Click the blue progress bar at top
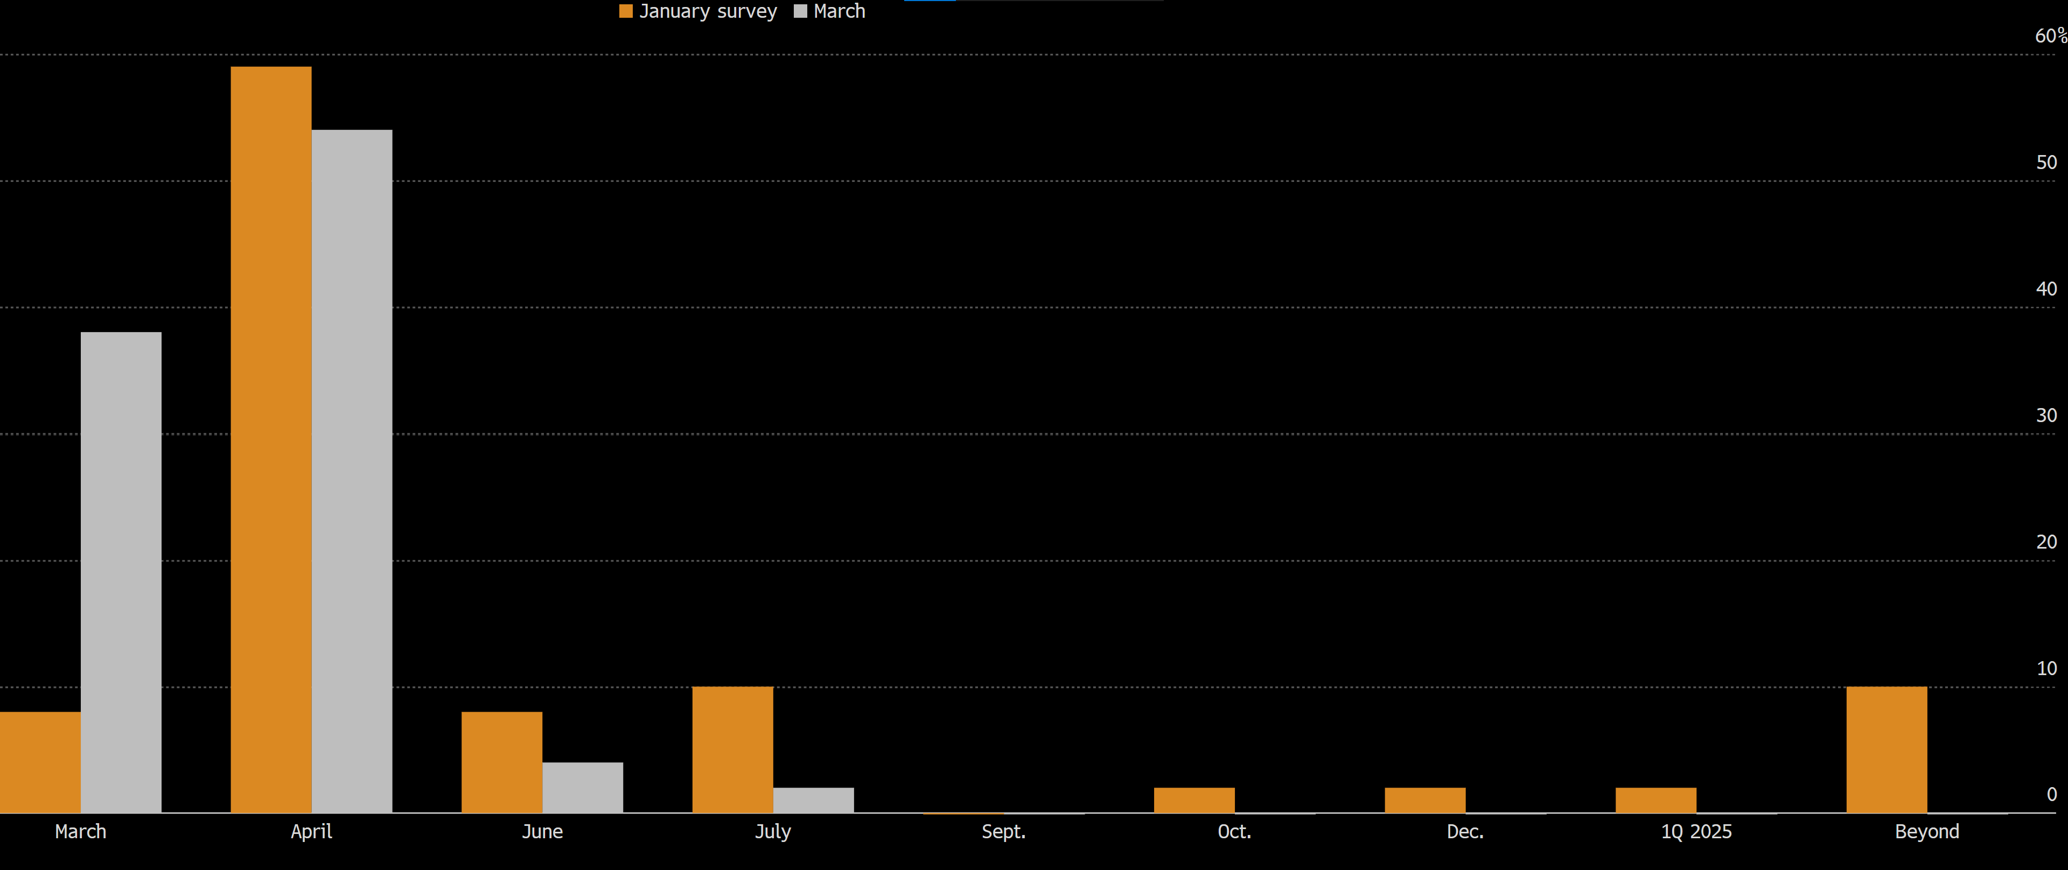Viewport: 2068px width, 870px height. (x=930, y=1)
